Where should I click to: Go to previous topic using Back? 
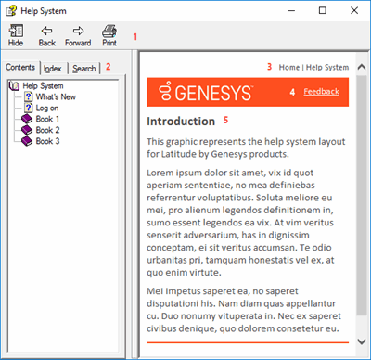click(47, 35)
